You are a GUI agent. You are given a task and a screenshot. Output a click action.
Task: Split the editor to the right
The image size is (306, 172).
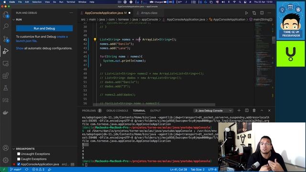click(262, 13)
